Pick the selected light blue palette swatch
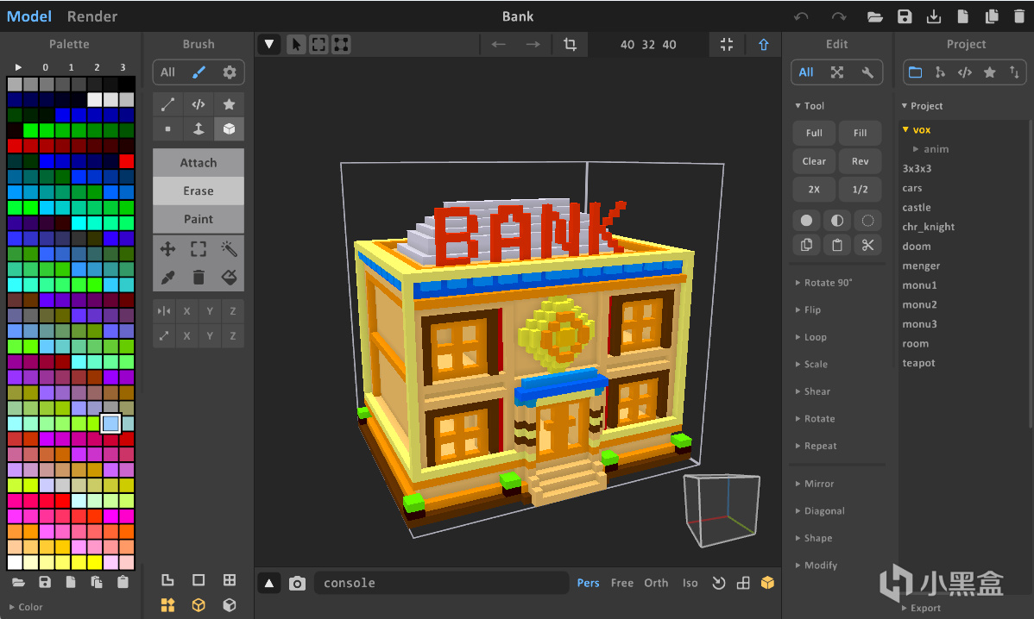The image size is (1034, 619). point(110,423)
